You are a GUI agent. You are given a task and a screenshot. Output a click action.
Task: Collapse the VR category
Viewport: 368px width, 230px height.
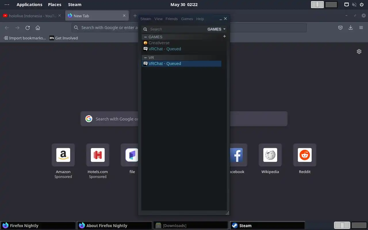click(145, 57)
